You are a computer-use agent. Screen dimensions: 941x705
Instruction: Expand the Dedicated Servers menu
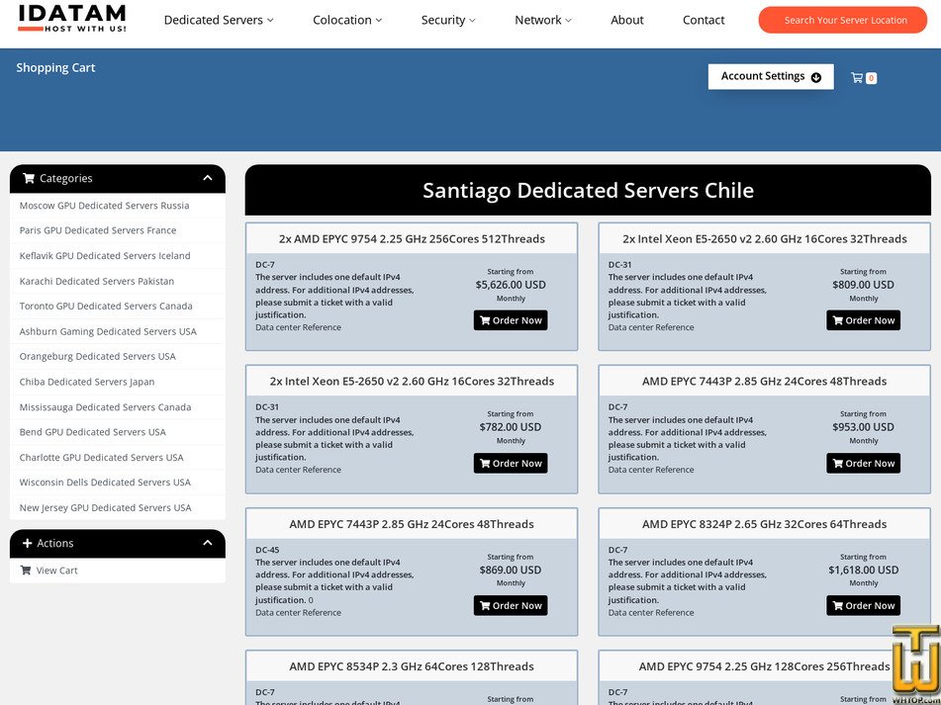click(219, 20)
